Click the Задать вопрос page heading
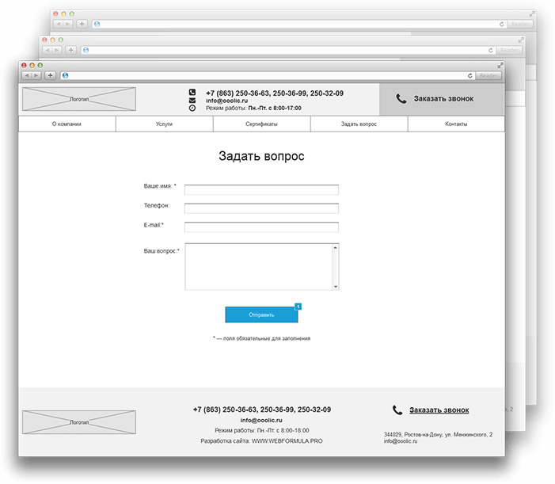Screen dimensions: 555x484 point(261,156)
